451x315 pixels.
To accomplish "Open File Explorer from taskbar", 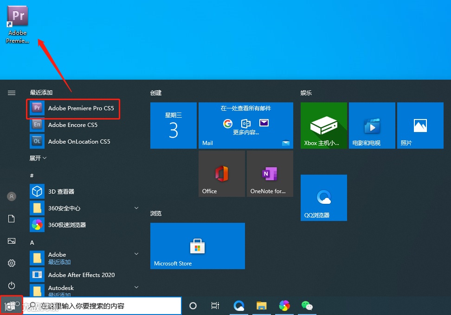I will [261, 306].
